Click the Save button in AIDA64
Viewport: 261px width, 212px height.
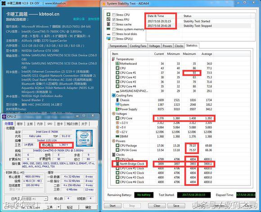click(x=176, y=206)
